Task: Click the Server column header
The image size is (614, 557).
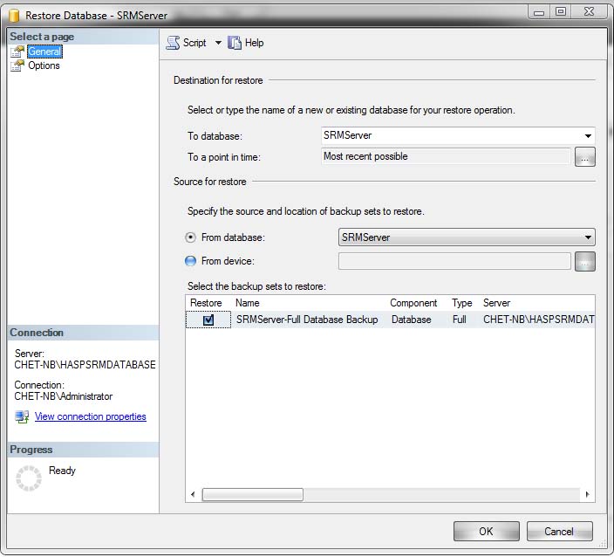Action: [x=496, y=303]
